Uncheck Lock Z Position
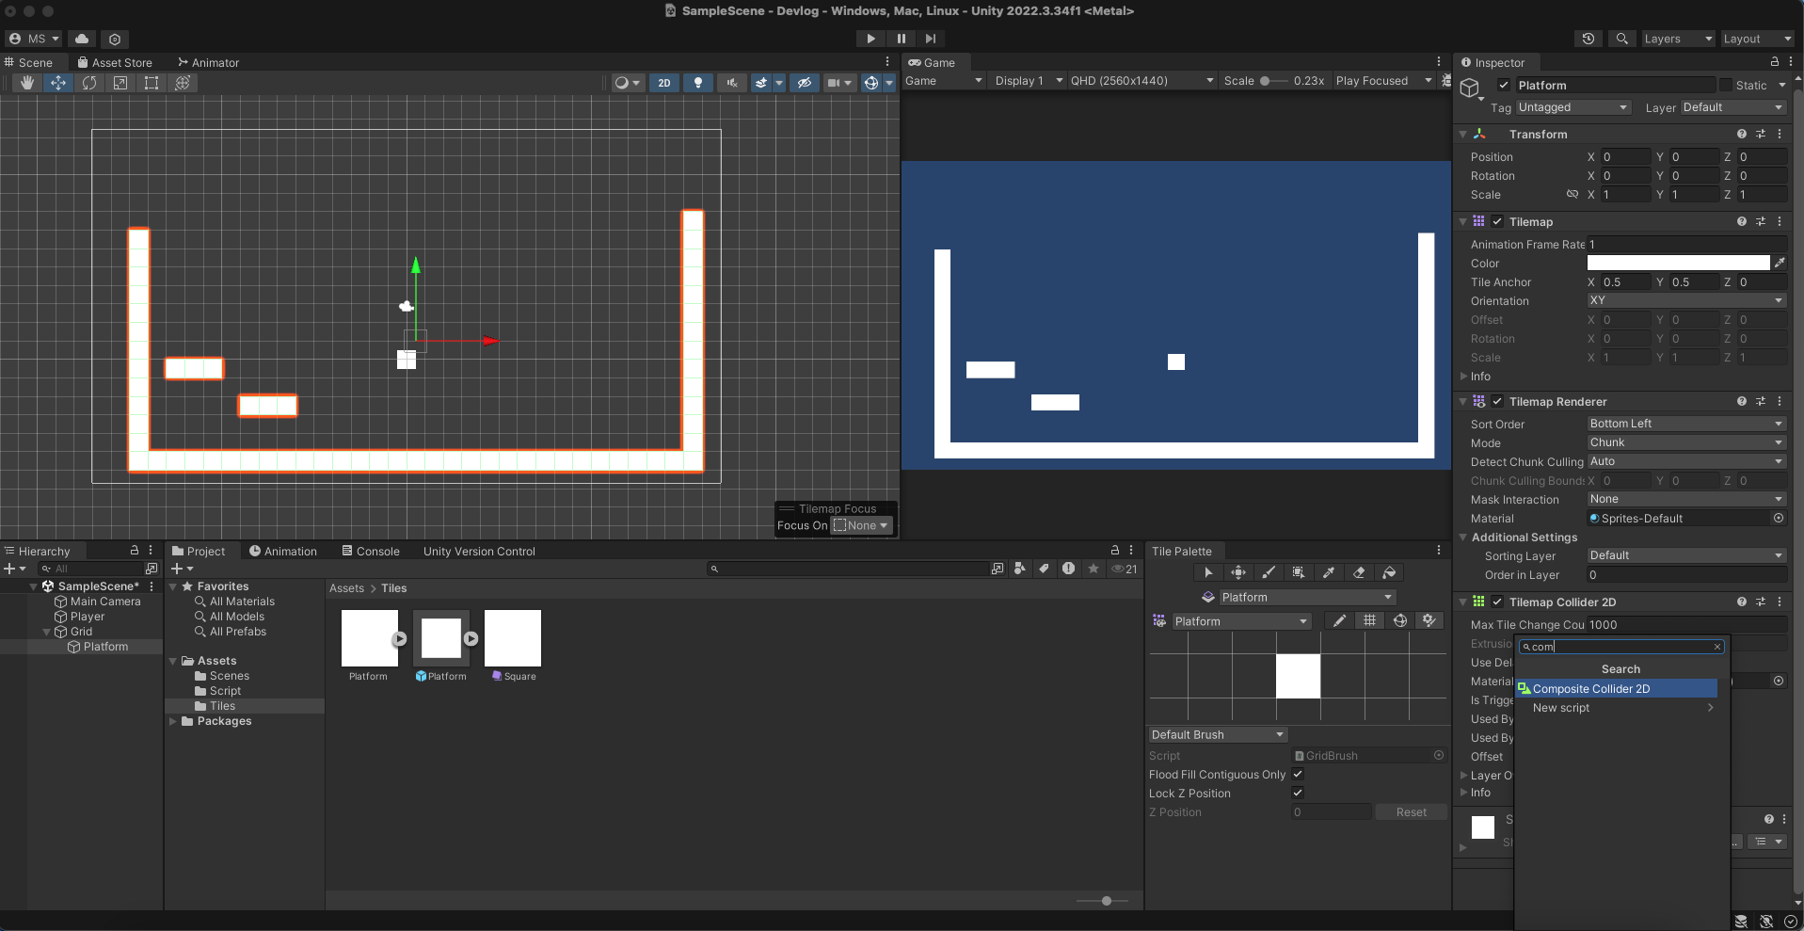Screen dimensions: 1804x931 tap(1298, 793)
